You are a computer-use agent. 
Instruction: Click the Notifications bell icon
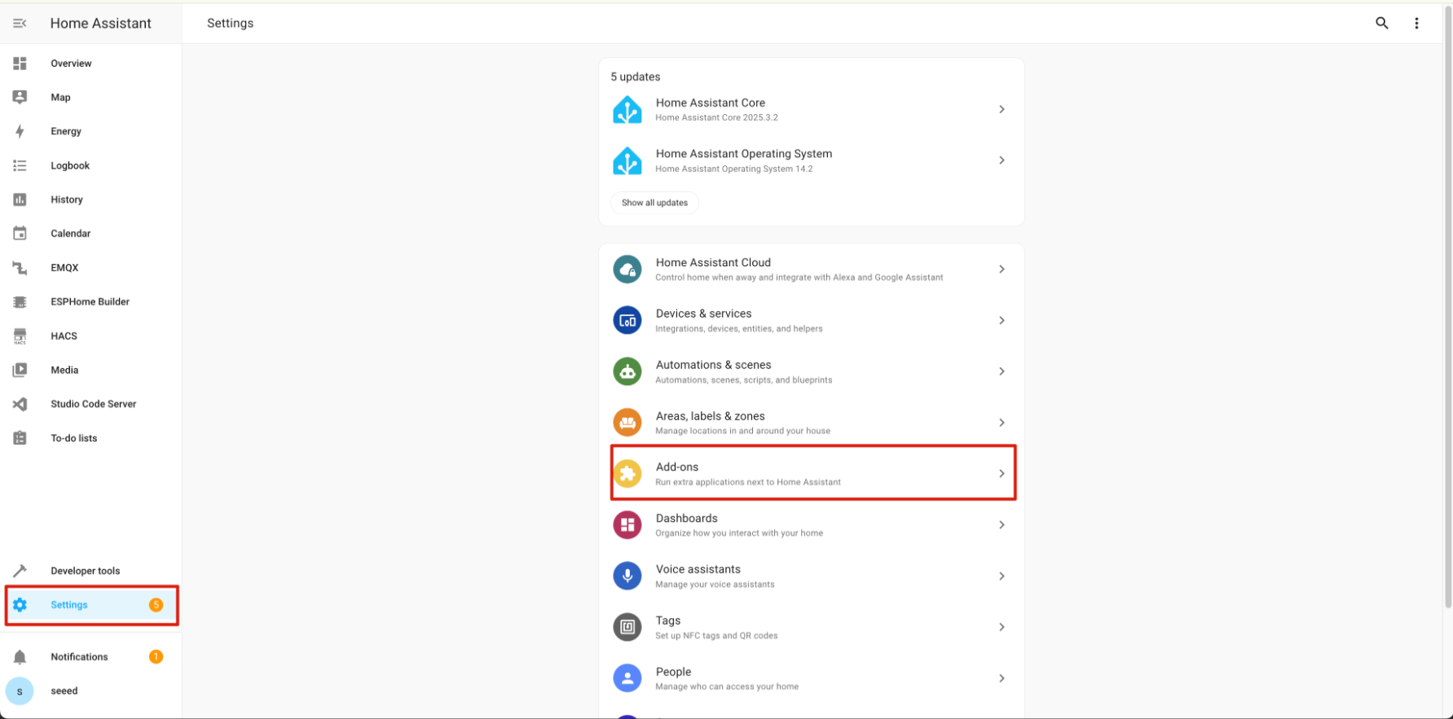point(20,657)
